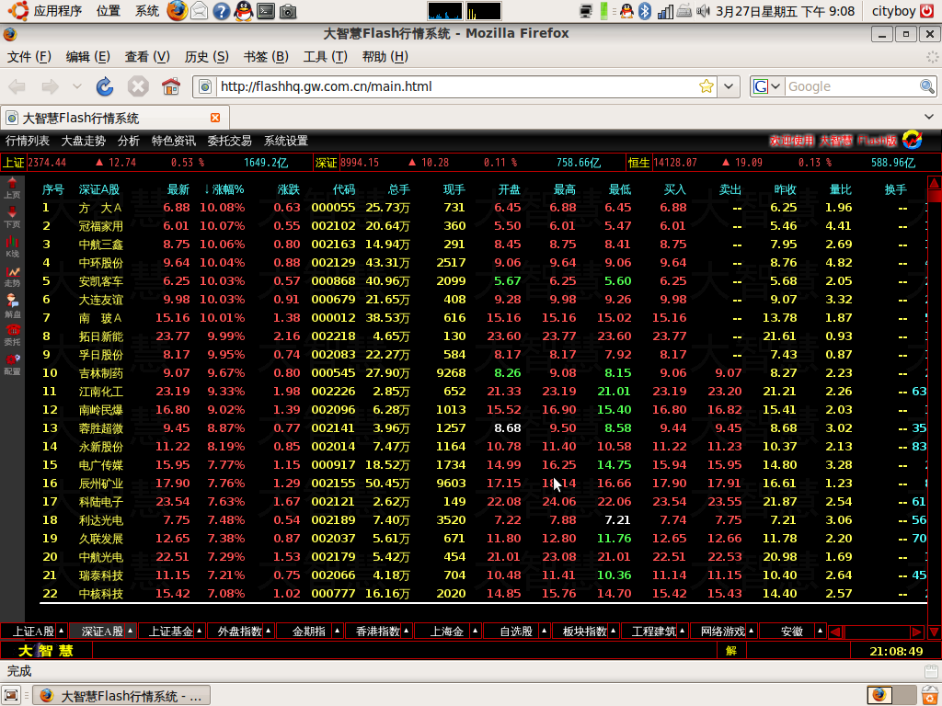Open the terminal launcher in top panel

click(x=266, y=11)
